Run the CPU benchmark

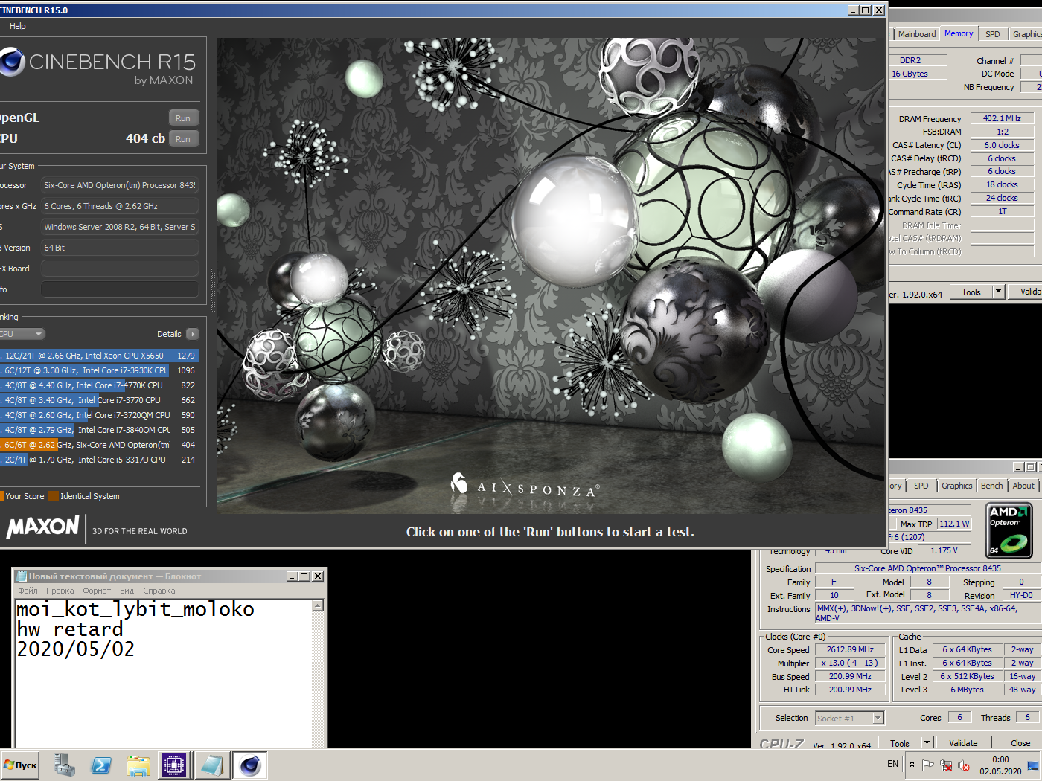tap(183, 139)
